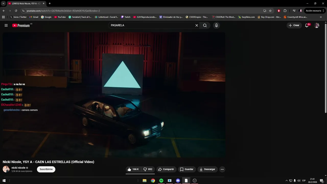Start voice search with the microphone
327x184 pixels.
(216, 25)
